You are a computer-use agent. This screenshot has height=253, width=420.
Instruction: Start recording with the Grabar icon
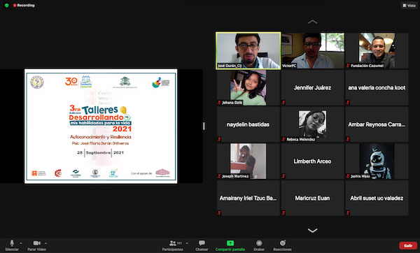tap(259, 243)
